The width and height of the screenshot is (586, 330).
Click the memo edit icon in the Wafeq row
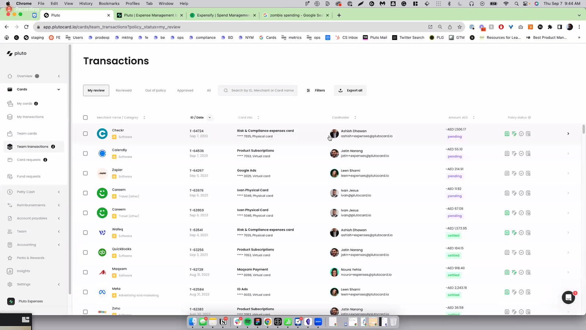click(x=514, y=233)
